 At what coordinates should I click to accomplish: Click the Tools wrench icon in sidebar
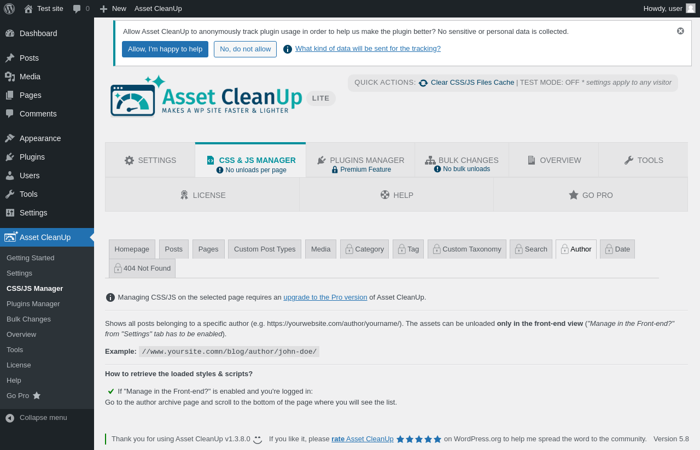point(10,194)
